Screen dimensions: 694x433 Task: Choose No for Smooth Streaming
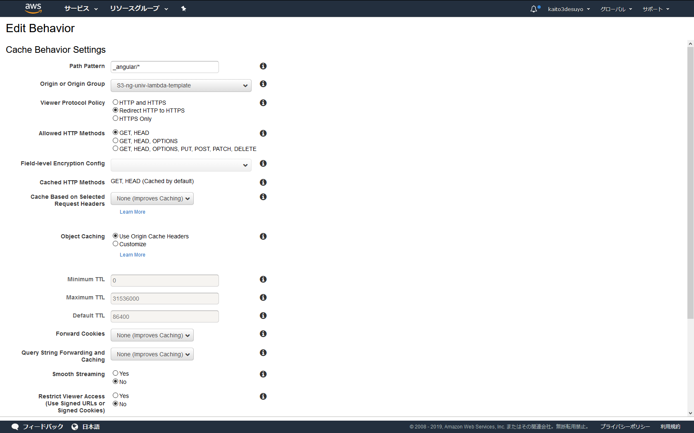click(x=116, y=381)
